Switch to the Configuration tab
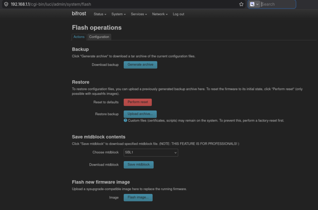The height and width of the screenshot is (210, 318). coord(99,37)
